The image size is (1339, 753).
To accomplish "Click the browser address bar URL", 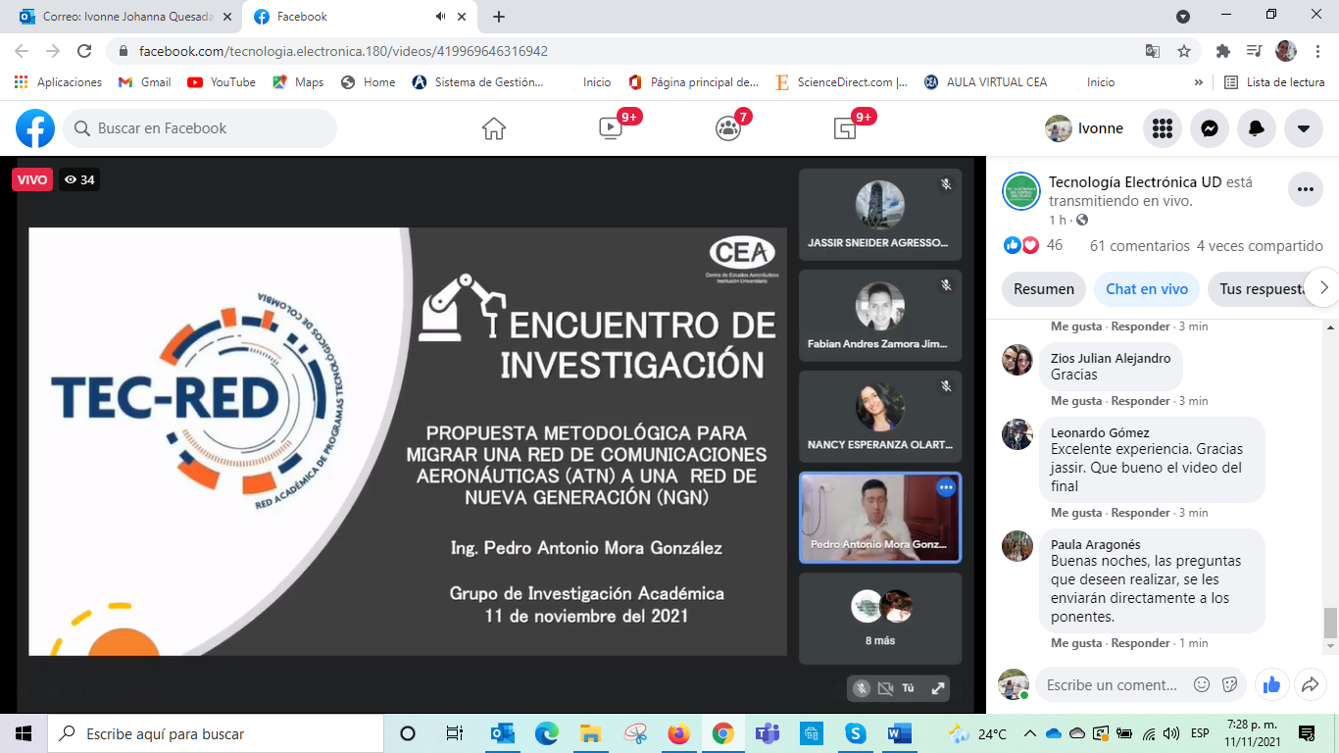I will [343, 51].
